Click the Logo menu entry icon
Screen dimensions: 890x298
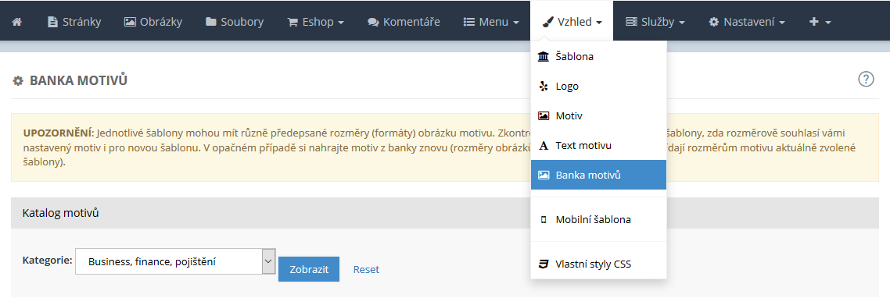click(x=544, y=86)
